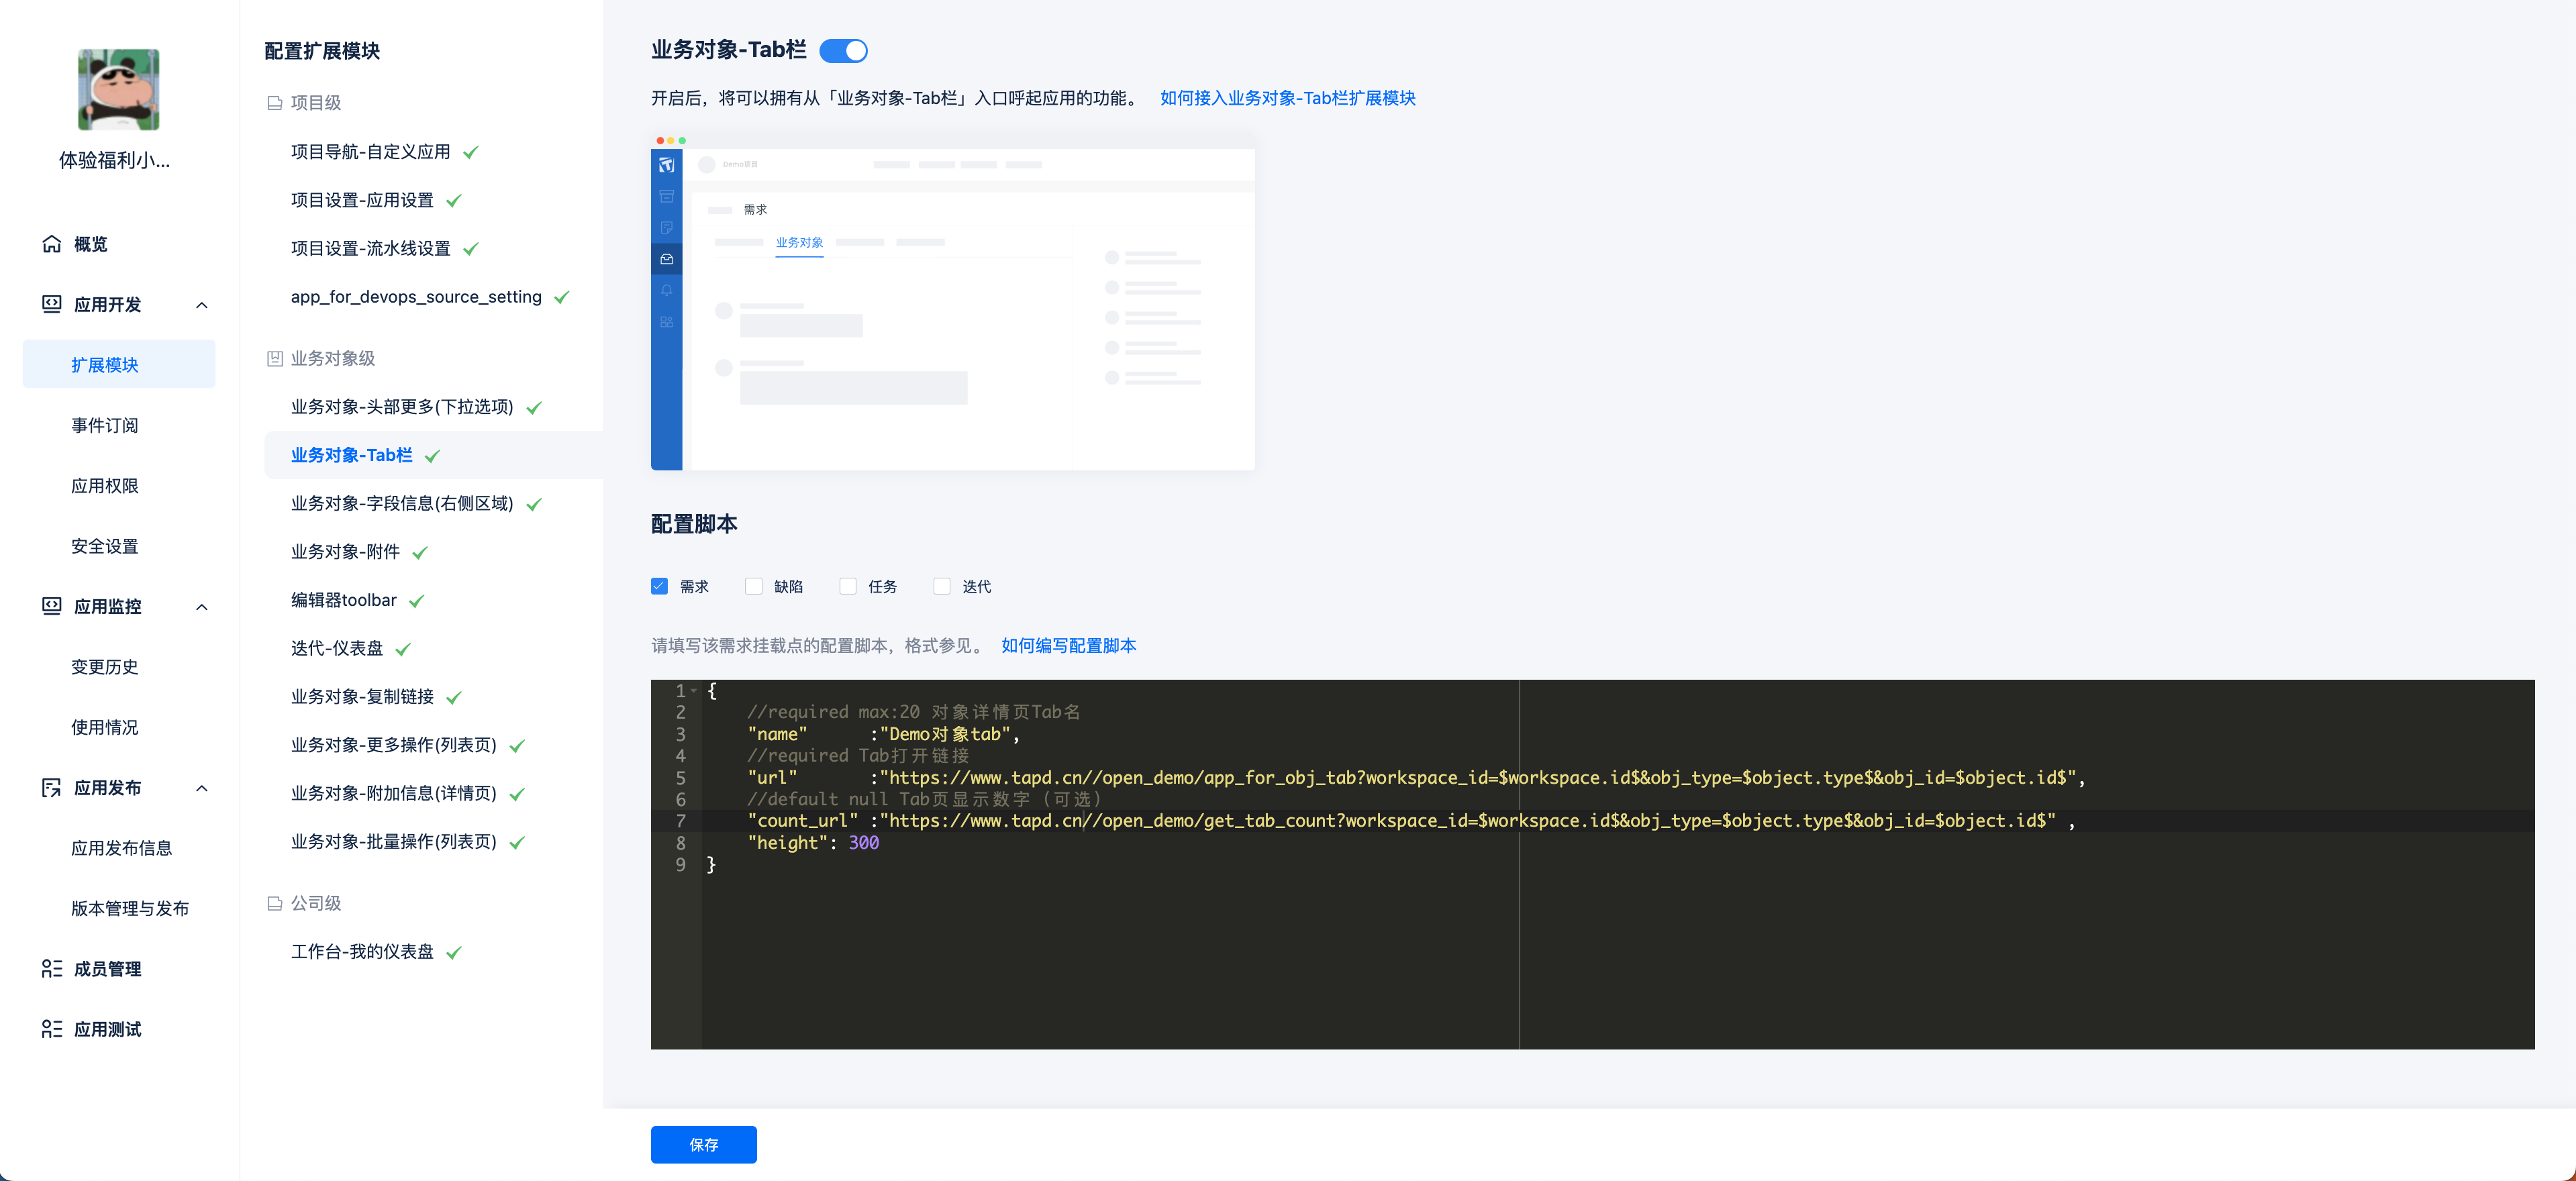Viewport: 2576px width, 1181px height.
Task: Click the 概览 home icon
Action: [52, 244]
